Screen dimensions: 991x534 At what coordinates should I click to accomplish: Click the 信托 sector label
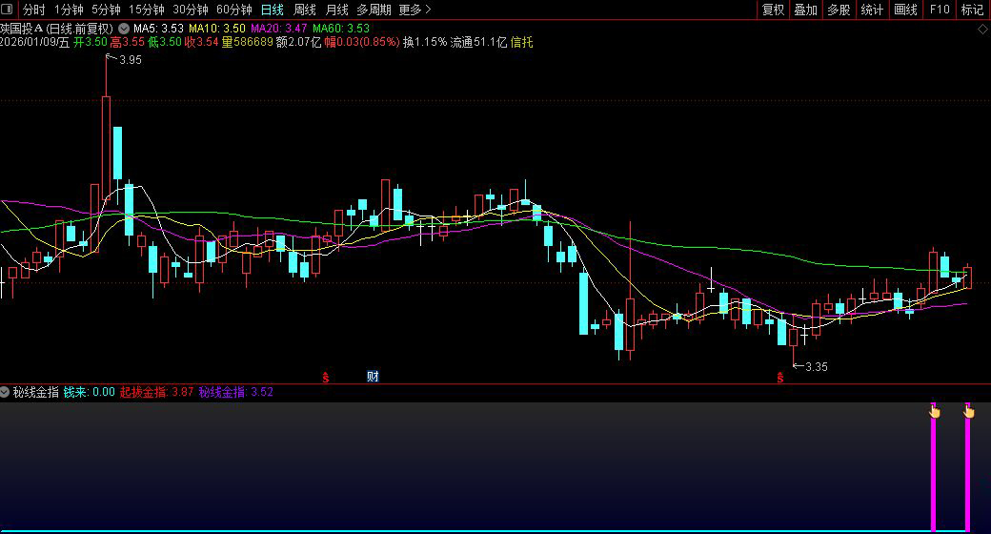click(521, 42)
